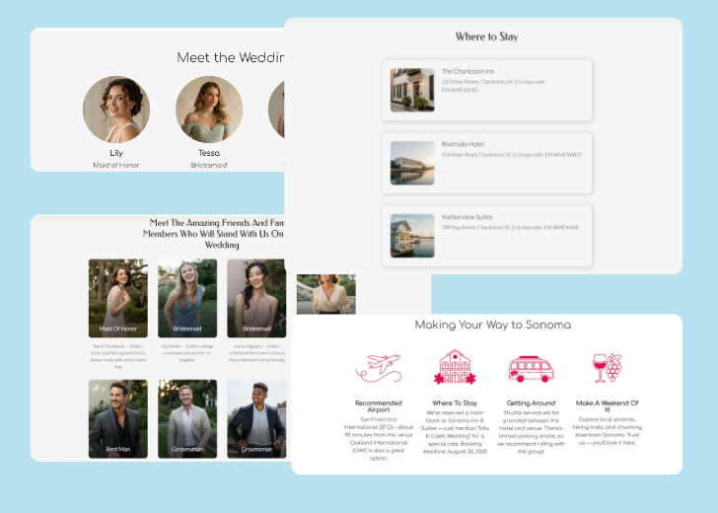
Task: Click the San Francisco International airport description
Action: [379, 439]
